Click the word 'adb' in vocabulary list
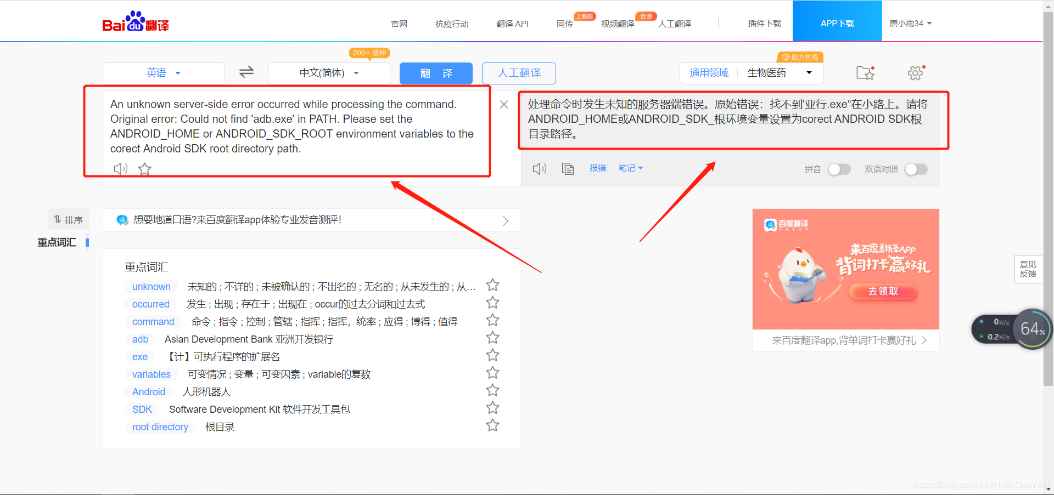Image resolution: width=1054 pixels, height=495 pixels. coord(140,339)
